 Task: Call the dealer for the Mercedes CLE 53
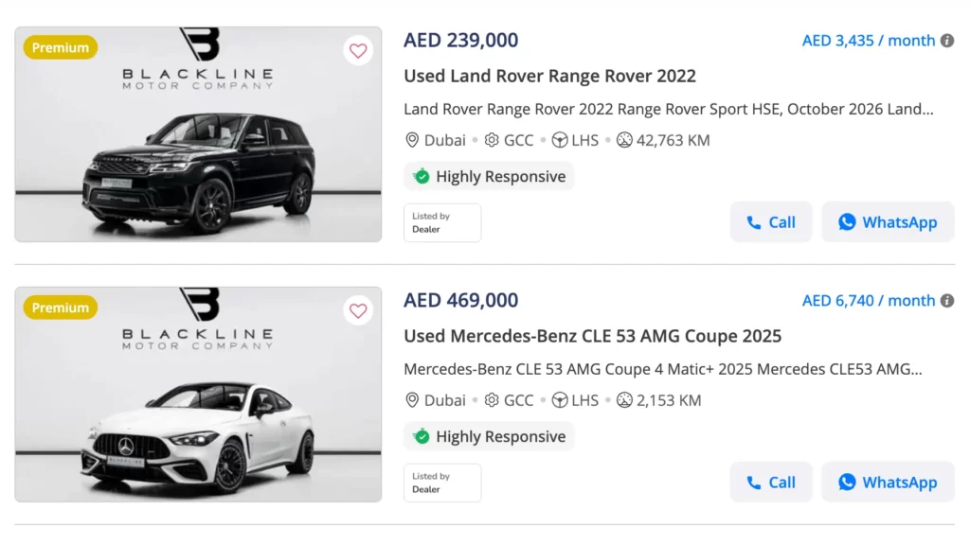pos(771,483)
